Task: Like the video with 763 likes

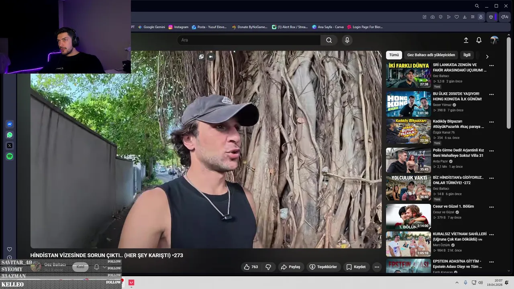Action: (x=251, y=267)
